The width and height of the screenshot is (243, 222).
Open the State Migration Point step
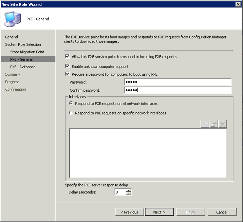[x=27, y=52]
